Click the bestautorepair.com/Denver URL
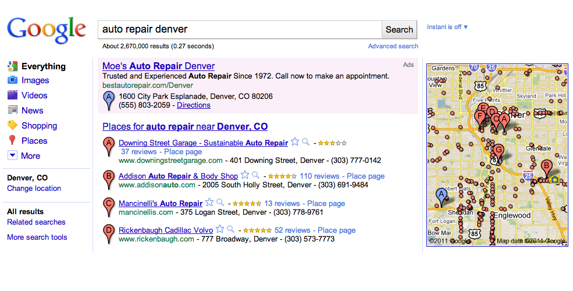 click(x=148, y=86)
